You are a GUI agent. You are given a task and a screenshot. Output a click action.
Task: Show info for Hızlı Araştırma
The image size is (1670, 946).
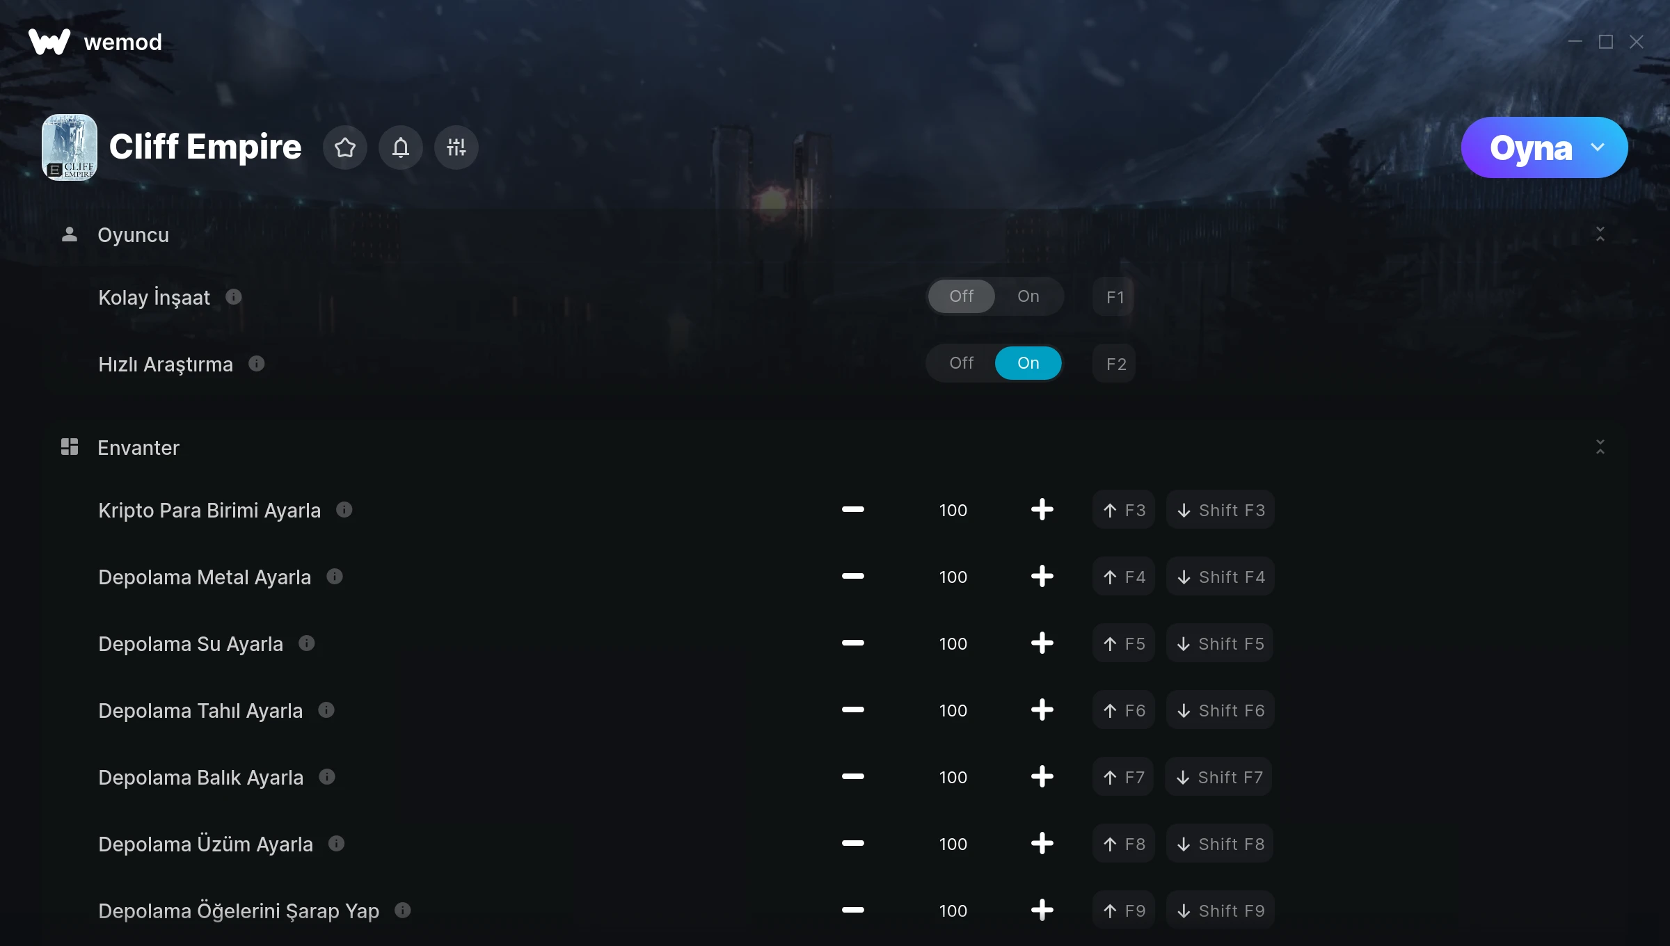257,364
